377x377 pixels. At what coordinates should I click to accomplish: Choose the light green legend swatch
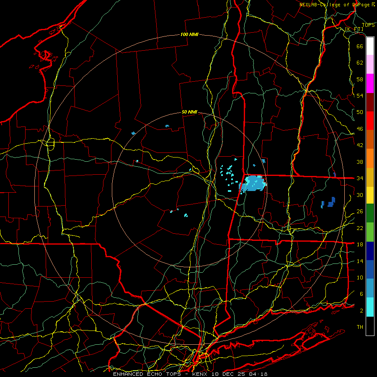pyautogui.click(x=370, y=232)
